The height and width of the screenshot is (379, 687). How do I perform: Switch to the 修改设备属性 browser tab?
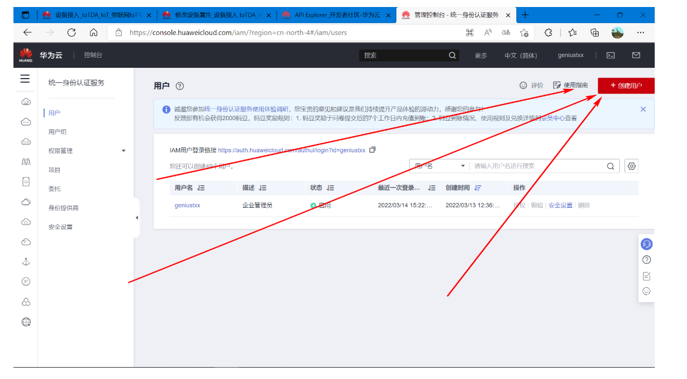point(216,15)
